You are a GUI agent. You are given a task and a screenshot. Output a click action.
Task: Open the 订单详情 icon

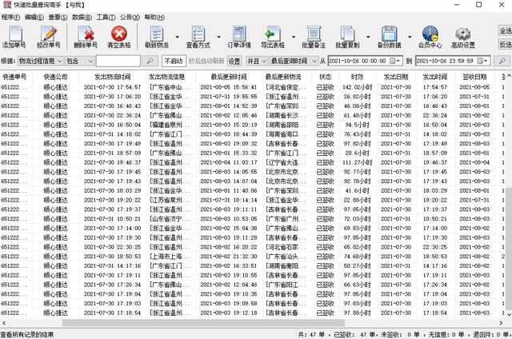239,34
